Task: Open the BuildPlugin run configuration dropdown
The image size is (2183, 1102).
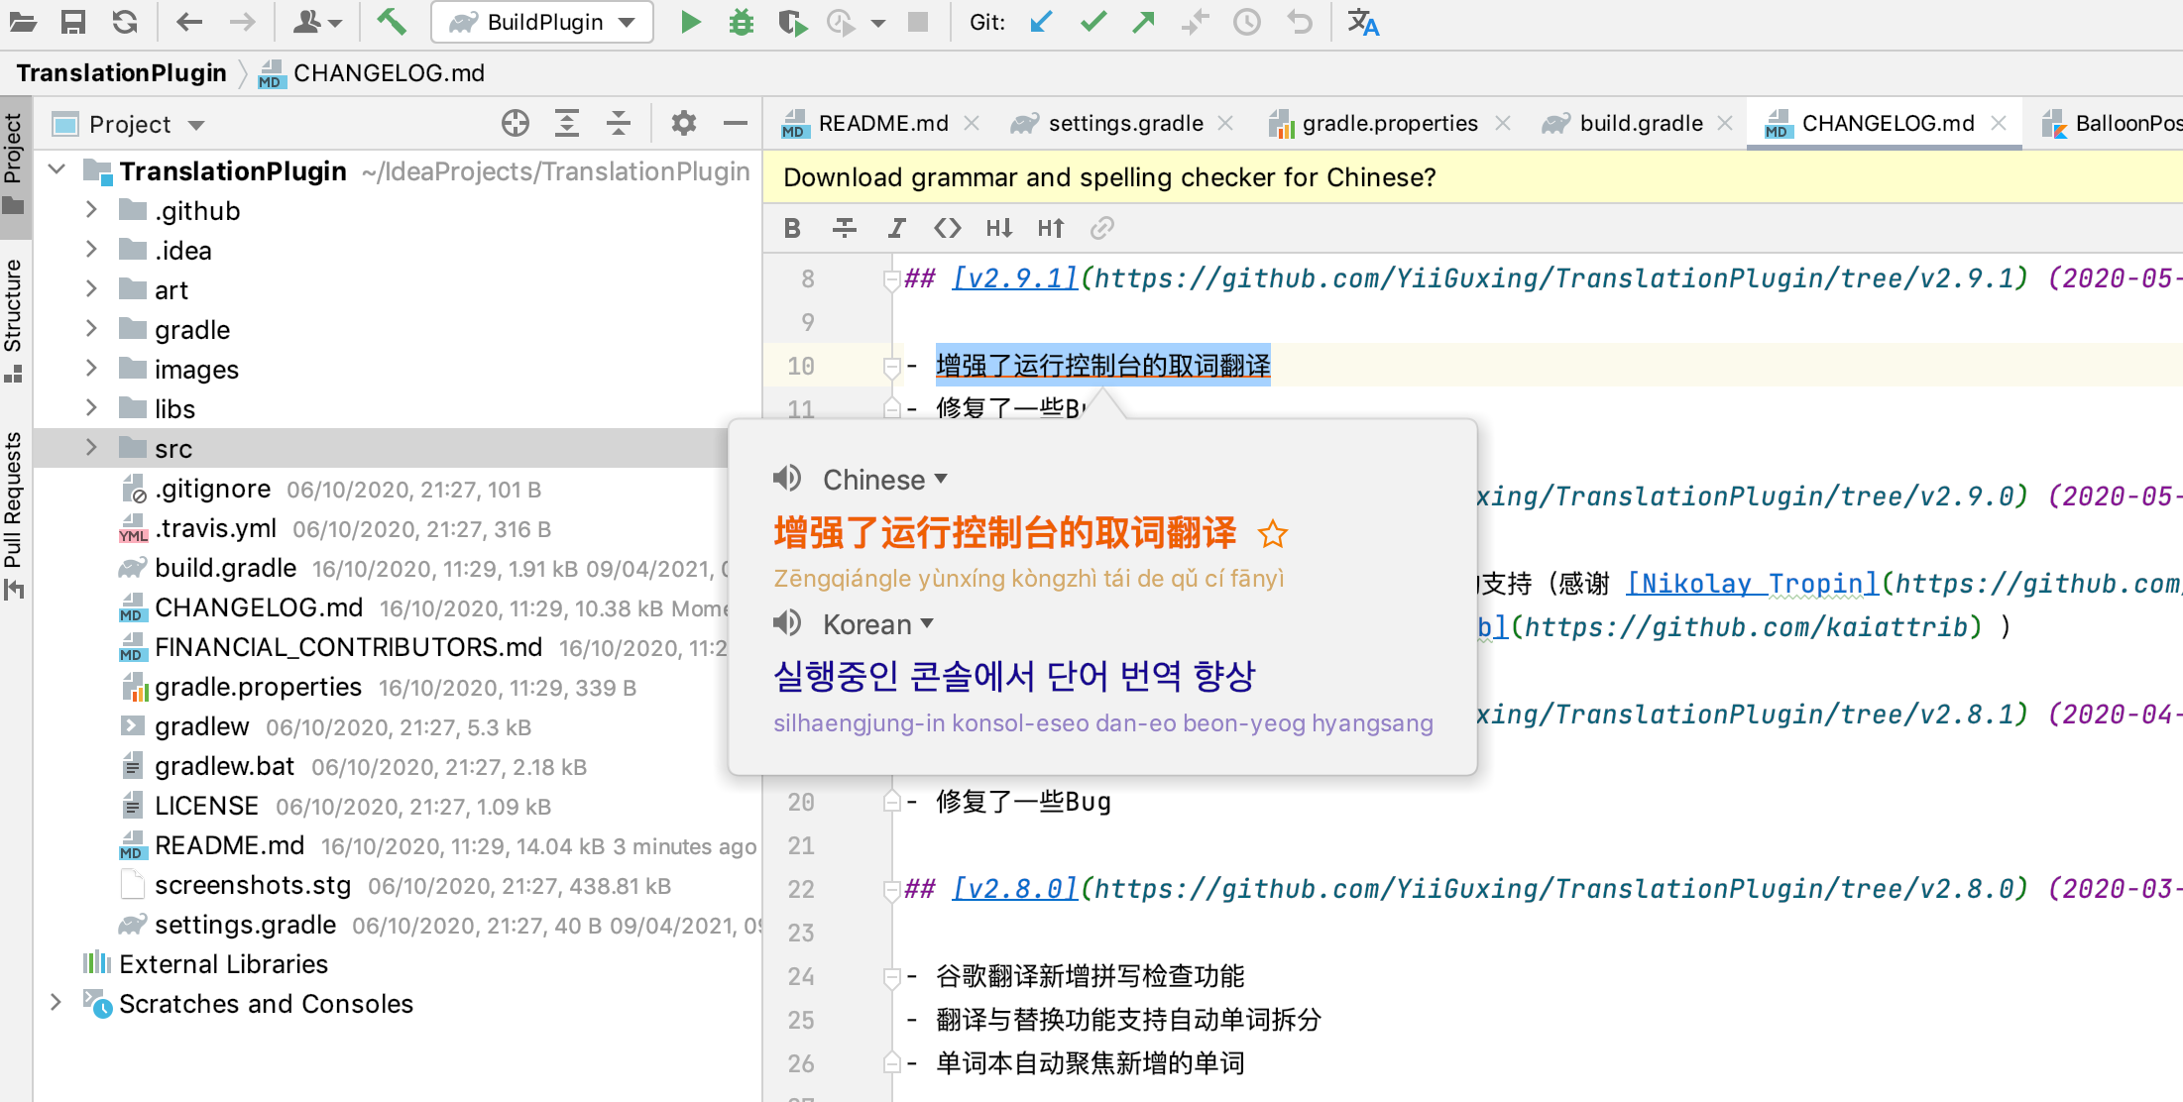Action: [x=542, y=22]
